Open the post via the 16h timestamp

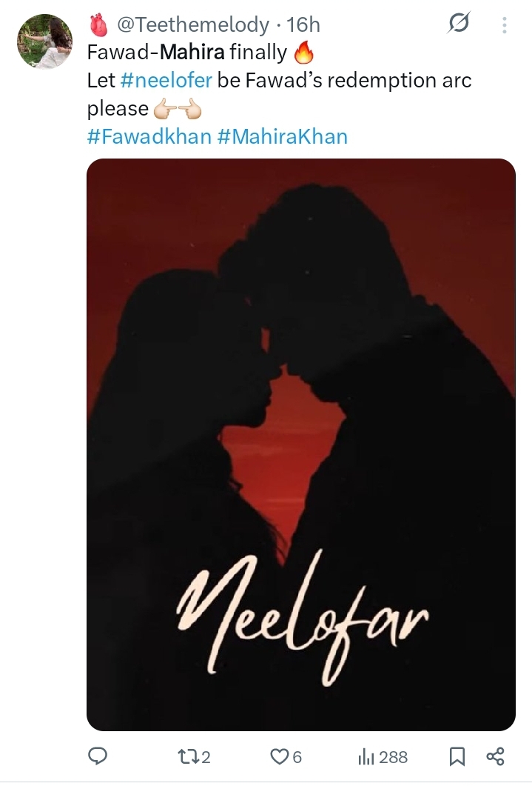[303, 24]
